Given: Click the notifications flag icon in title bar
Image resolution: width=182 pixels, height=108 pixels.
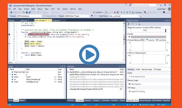Looking at the screenshot, I should pyautogui.click(x=126, y=5).
